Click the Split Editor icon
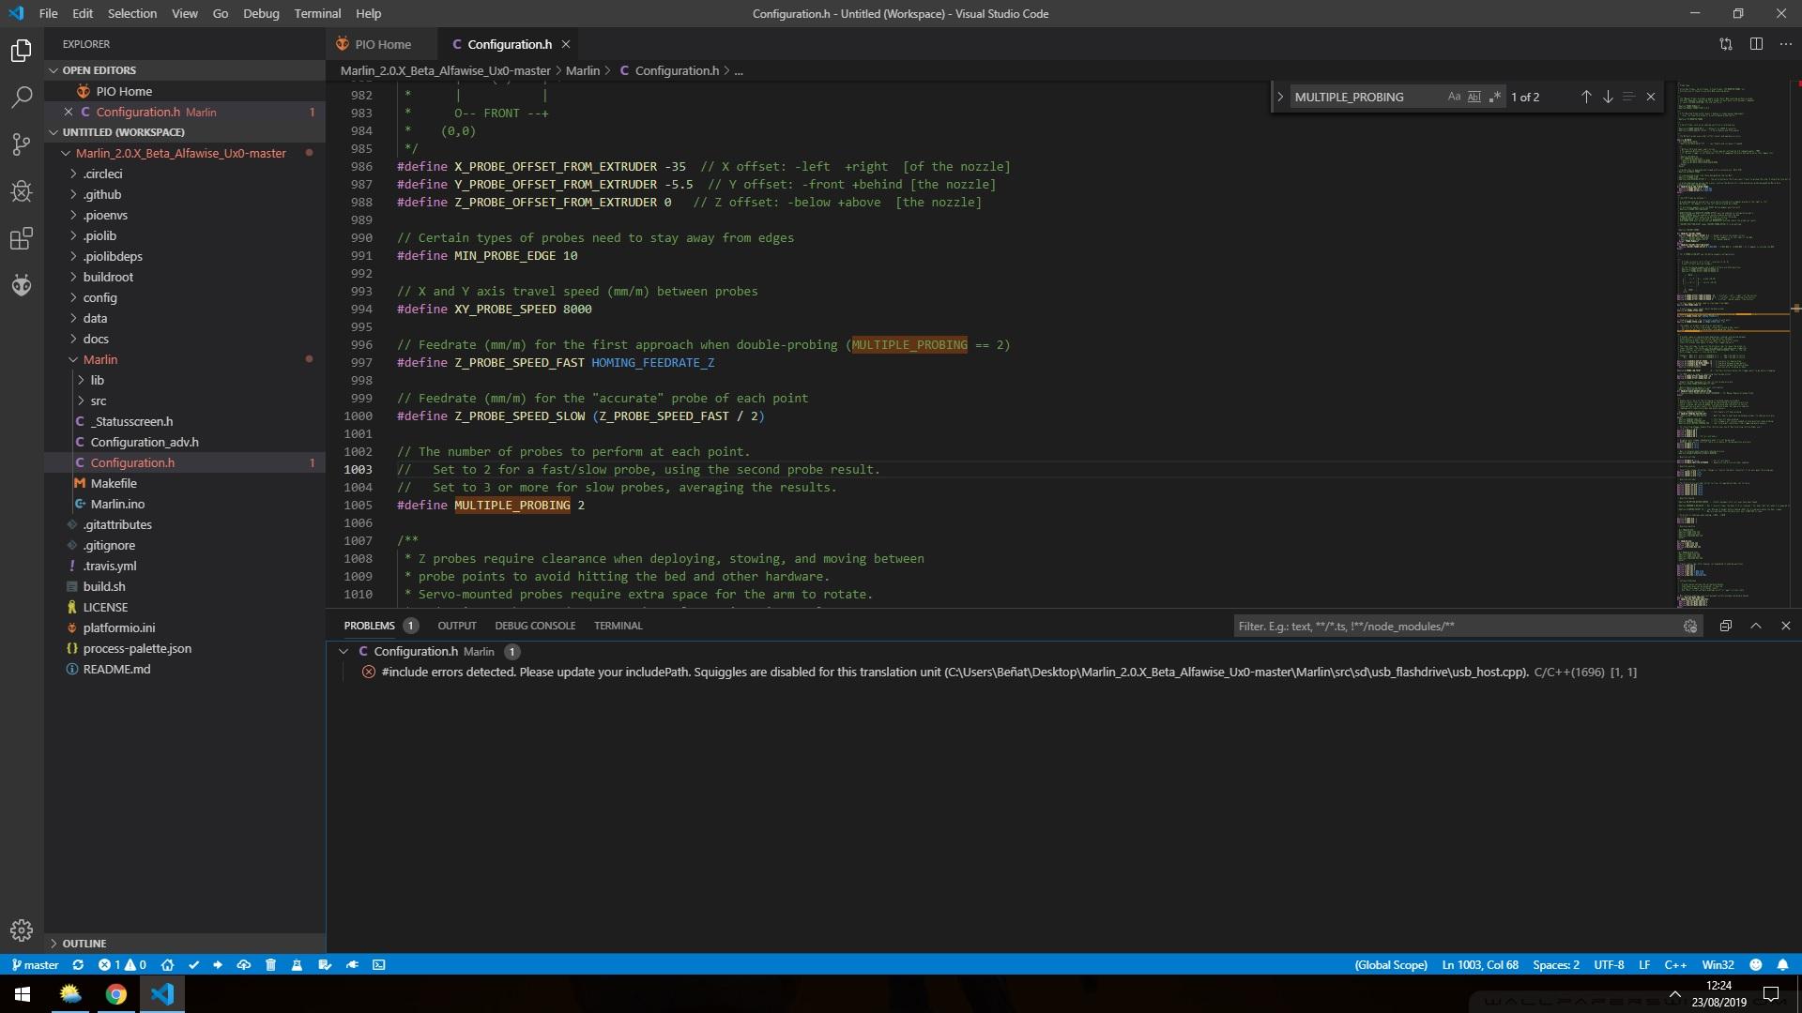 (x=1756, y=44)
